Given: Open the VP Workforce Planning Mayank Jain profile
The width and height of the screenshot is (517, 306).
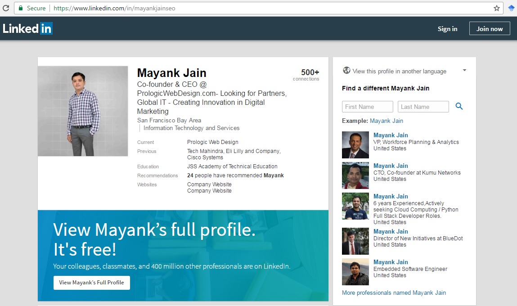Looking at the screenshot, I should click(391, 135).
